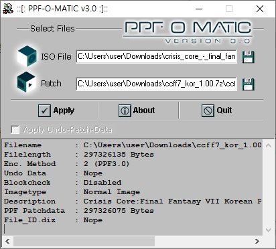This screenshot has width=276, height=249.
Task: Click the ISO File cube icon
Action: [27, 56]
